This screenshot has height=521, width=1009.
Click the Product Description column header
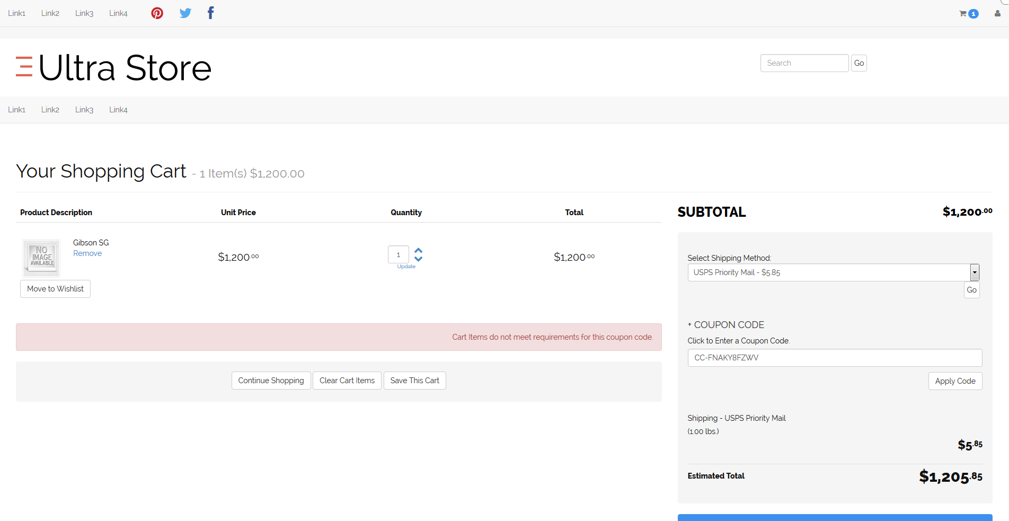click(56, 213)
